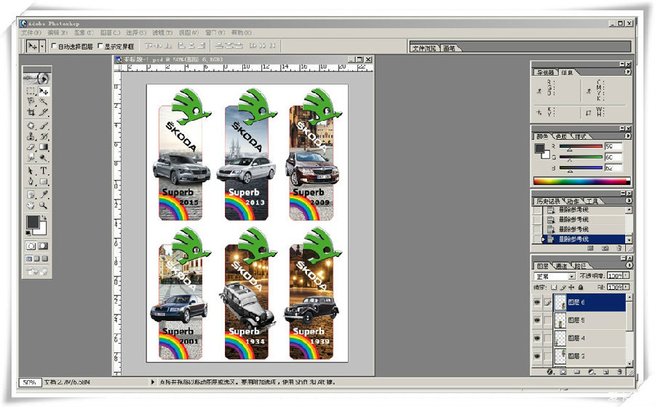The height and width of the screenshot is (407, 655).
Task: Select the History Brush tool
Action: [x=44, y=136]
